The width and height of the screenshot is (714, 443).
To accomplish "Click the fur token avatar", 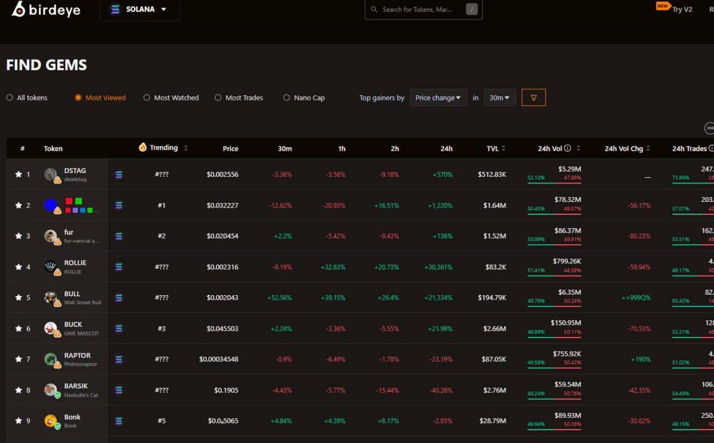I will point(51,236).
